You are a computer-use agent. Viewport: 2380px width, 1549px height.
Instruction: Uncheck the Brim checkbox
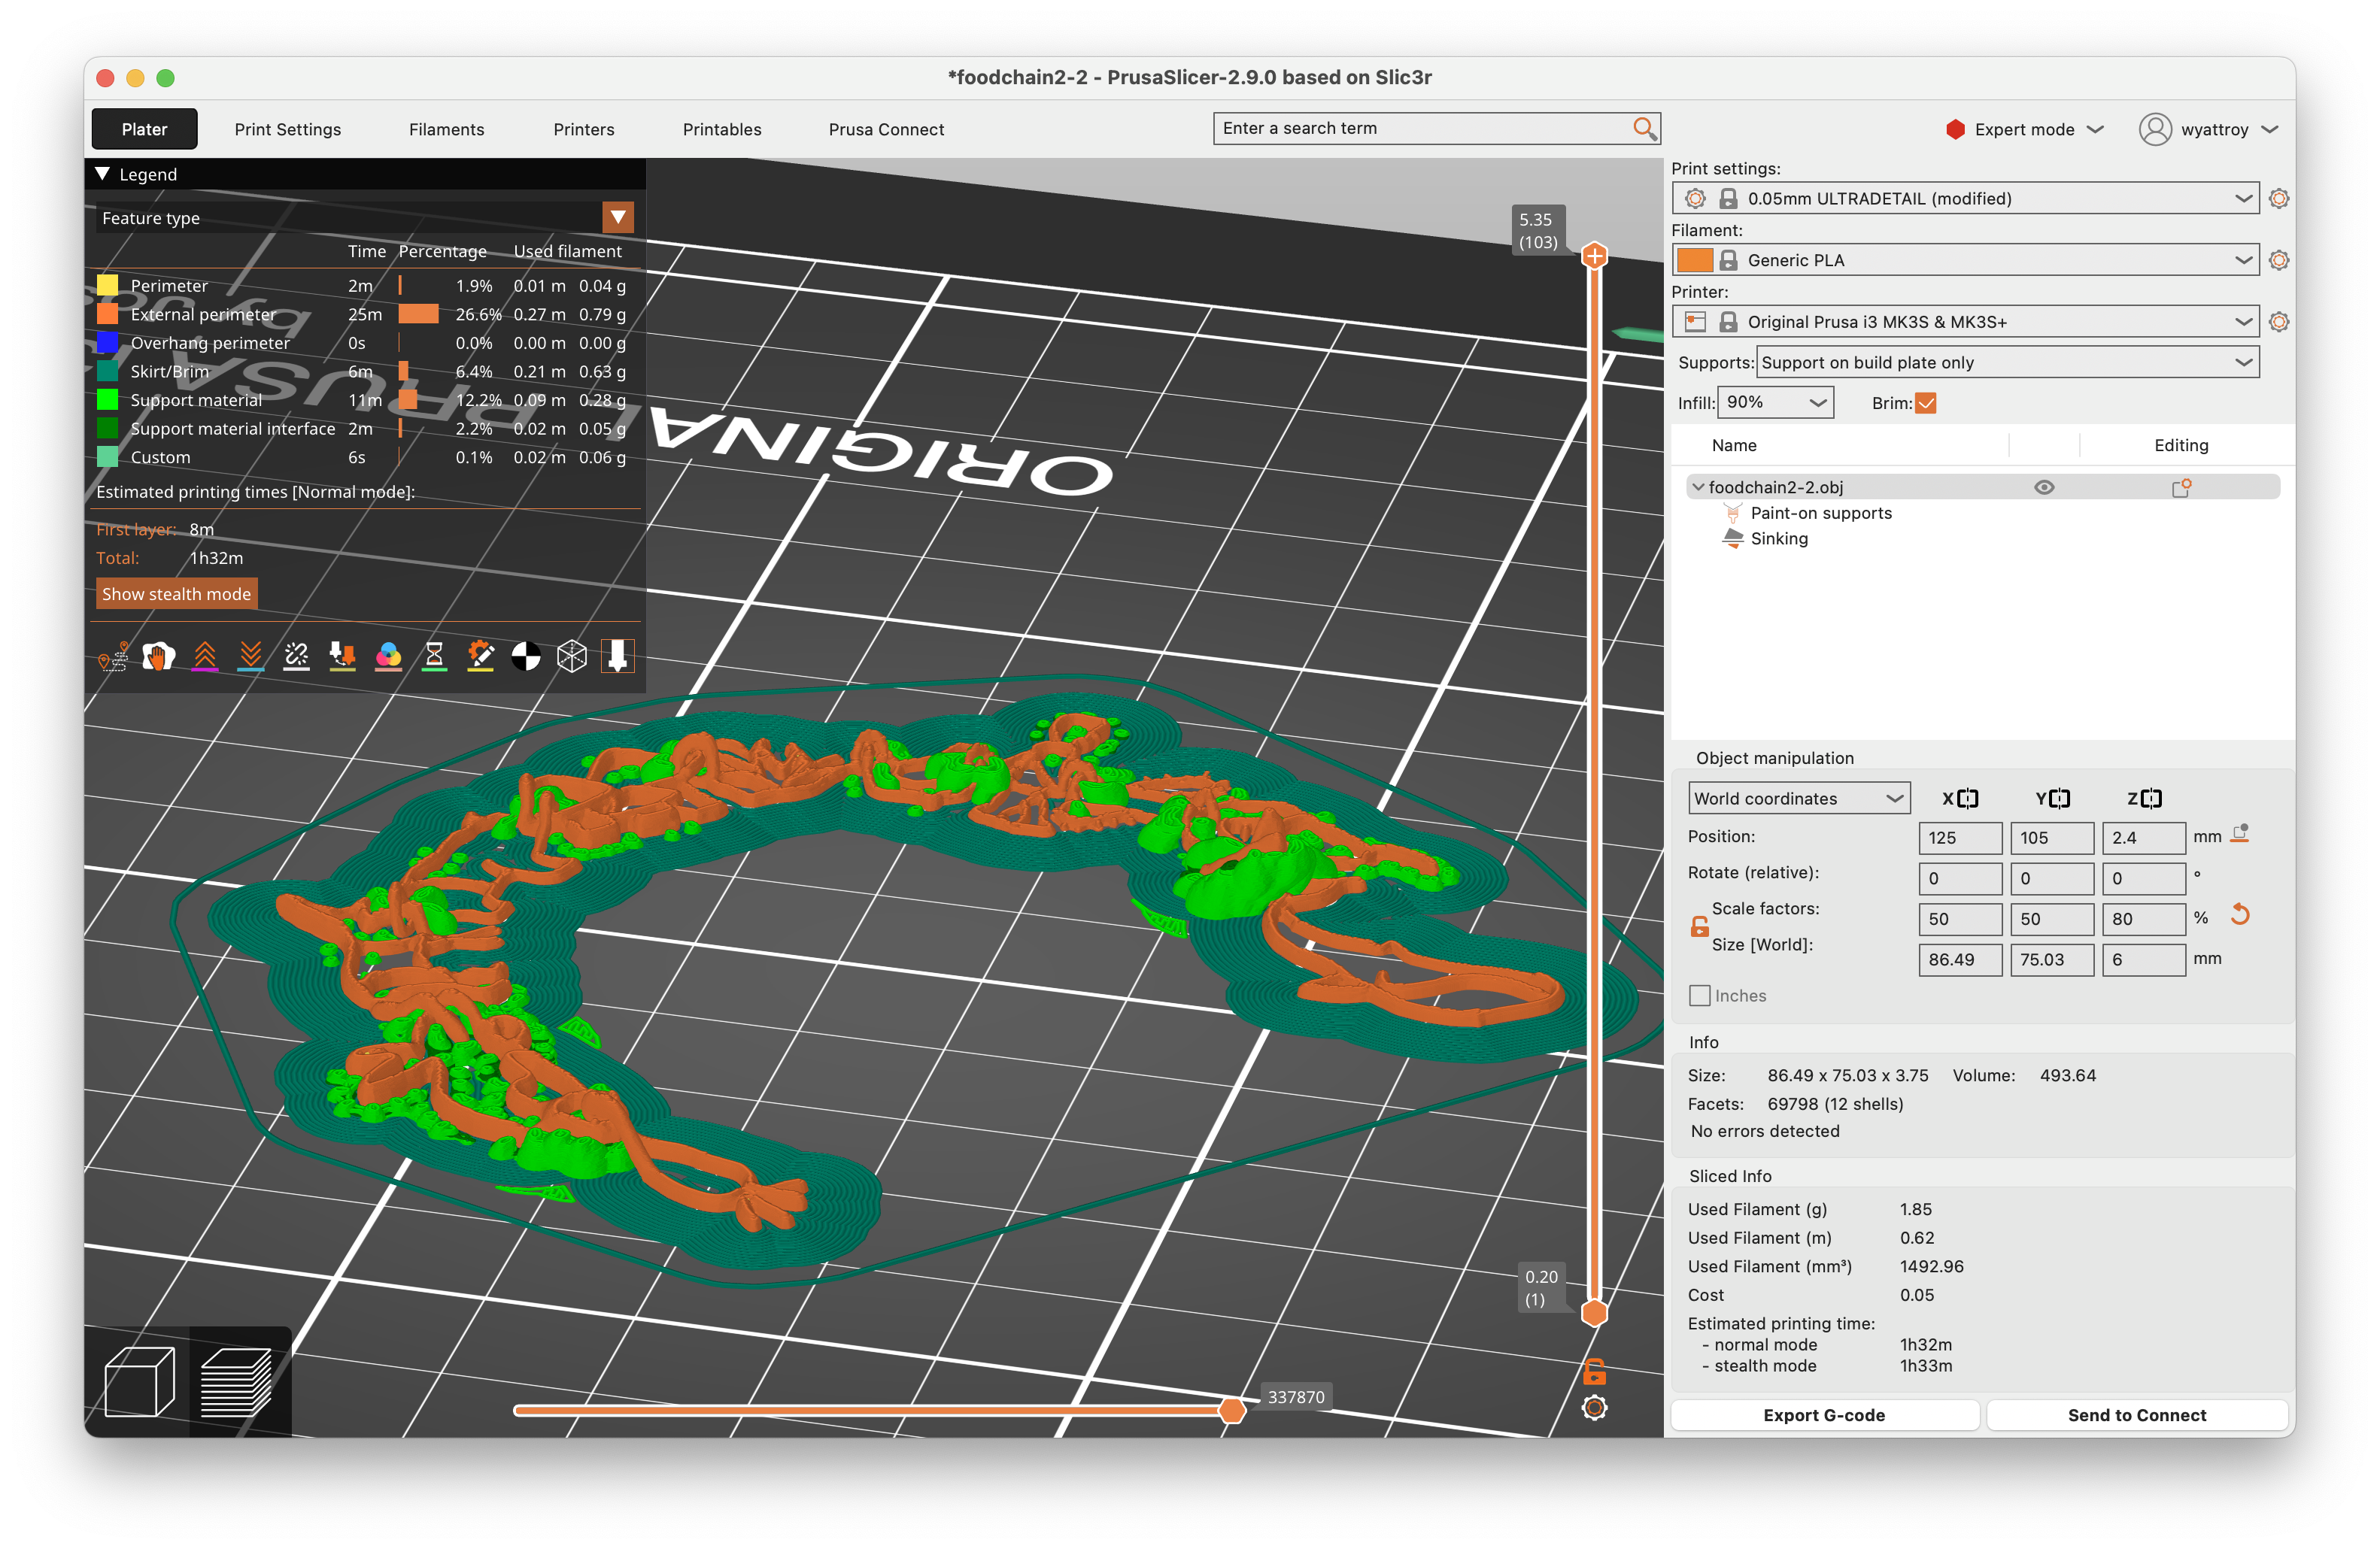point(1926,403)
